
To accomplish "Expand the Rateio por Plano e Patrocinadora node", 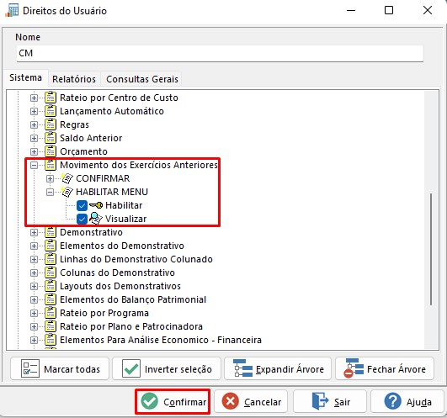I will pos(34,326).
